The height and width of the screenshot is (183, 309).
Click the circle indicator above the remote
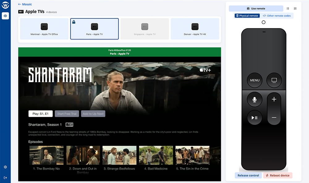264,22
